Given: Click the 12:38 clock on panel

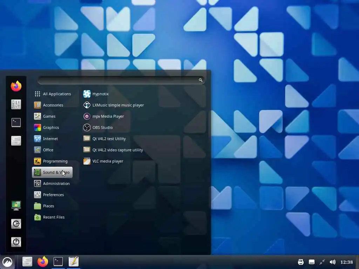Looking at the screenshot, I should click(x=346, y=262).
